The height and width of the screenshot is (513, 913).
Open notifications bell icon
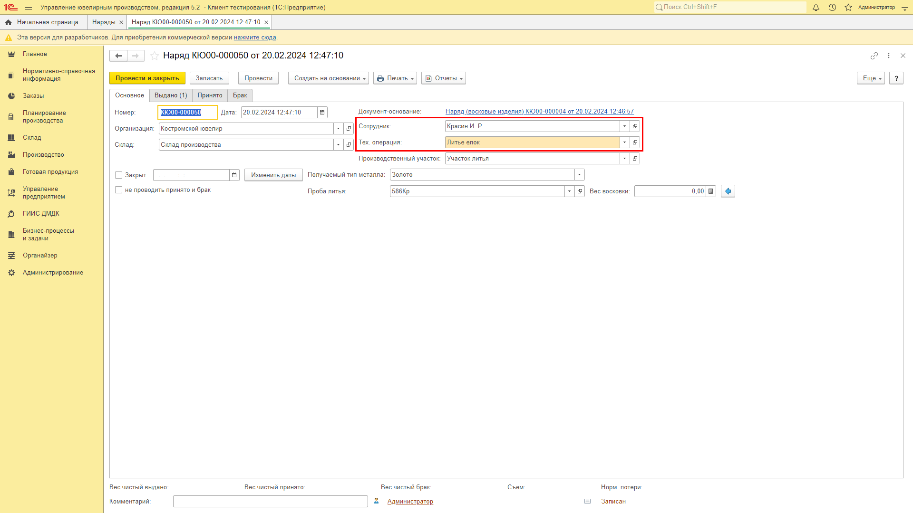tap(816, 8)
